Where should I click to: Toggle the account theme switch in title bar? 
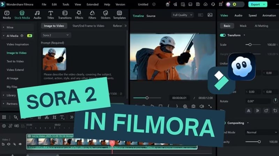click(x=235, y=5)
